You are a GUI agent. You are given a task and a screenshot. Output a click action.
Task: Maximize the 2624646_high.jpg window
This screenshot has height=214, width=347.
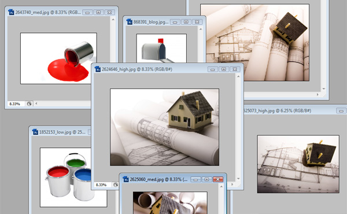(224, 69)
